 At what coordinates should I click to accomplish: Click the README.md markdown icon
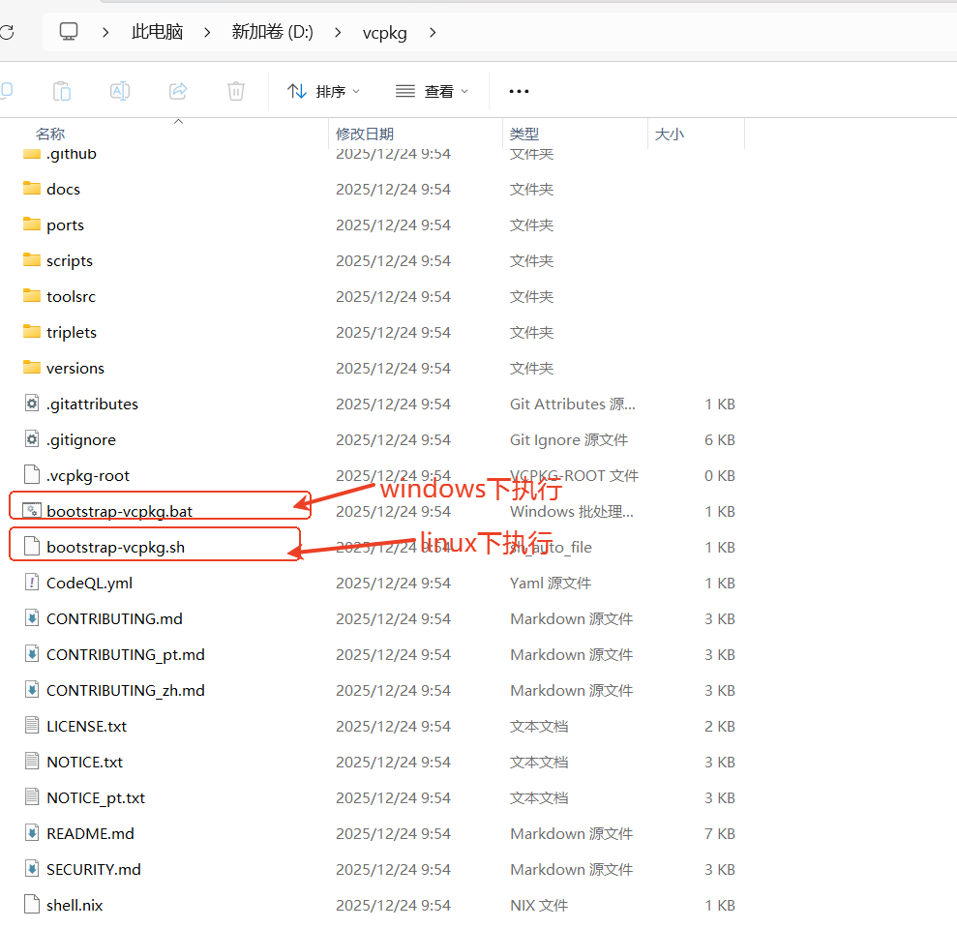[32, 832]
